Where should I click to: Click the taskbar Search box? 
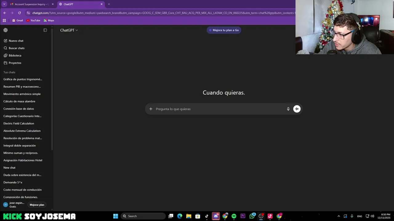[143, 216]
